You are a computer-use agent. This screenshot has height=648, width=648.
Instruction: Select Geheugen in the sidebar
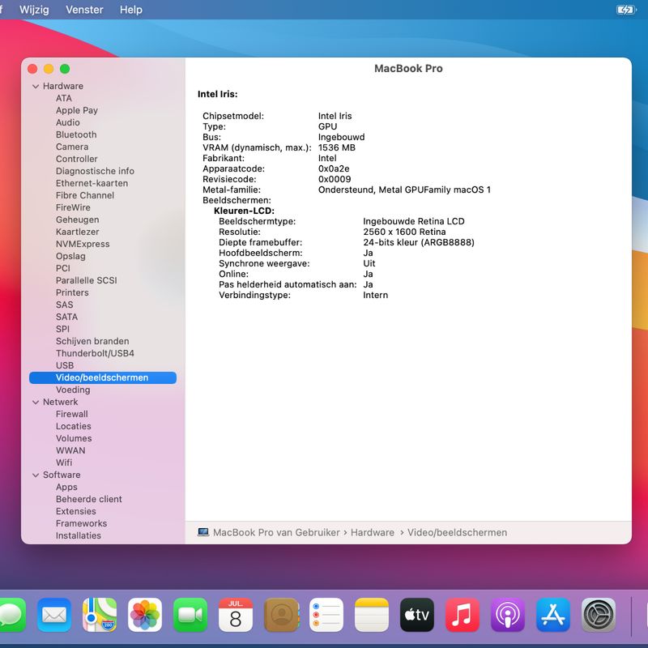tap(77, 220)
